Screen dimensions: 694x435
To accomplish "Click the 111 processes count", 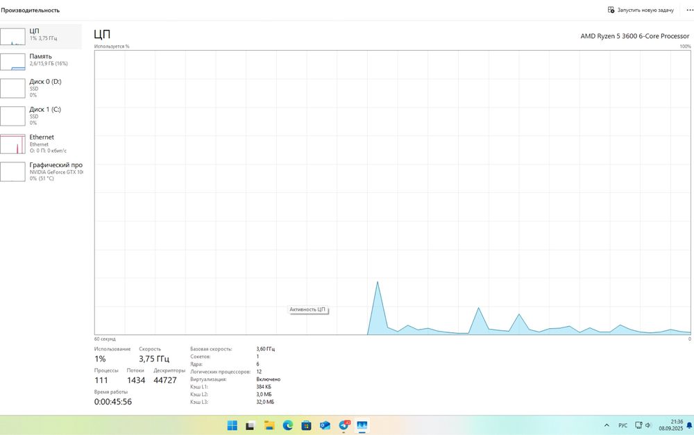I will 101,380.
